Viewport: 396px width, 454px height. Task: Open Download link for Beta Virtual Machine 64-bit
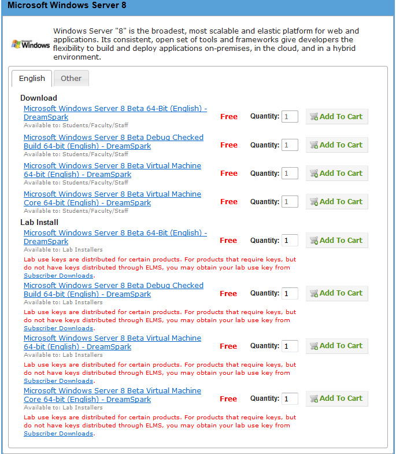pyautogui.click(x=112, y=170)
